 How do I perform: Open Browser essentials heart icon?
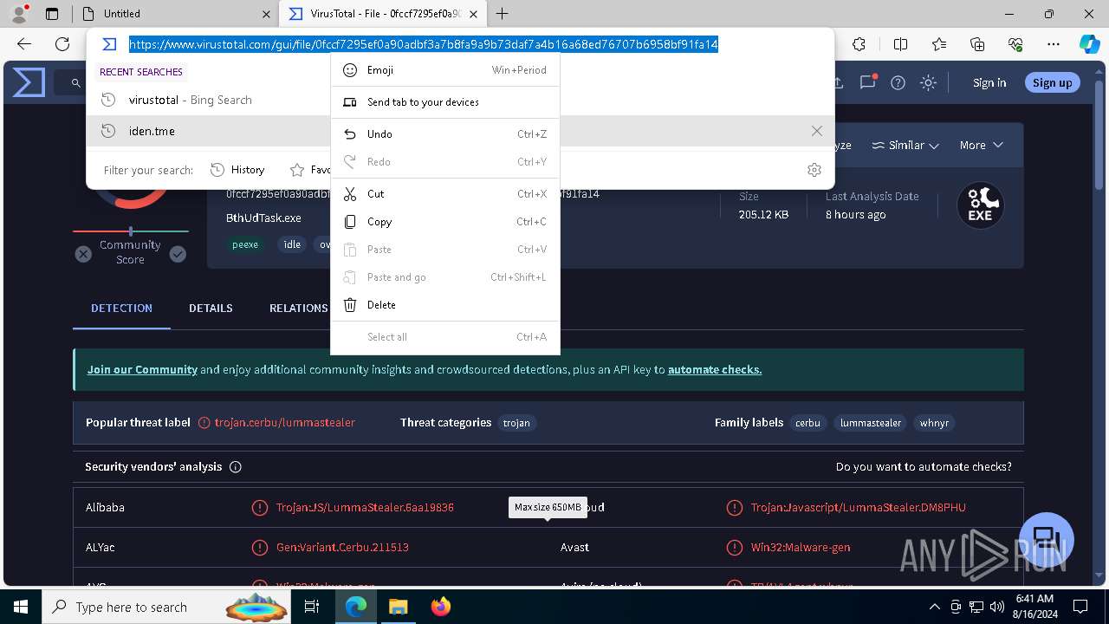[1015, 44]
